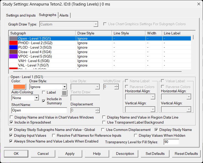The height and width of the screenshot is (163, 203).
Task: Select the VAH - Level 6 subgraph row
Action: (34, 61)
